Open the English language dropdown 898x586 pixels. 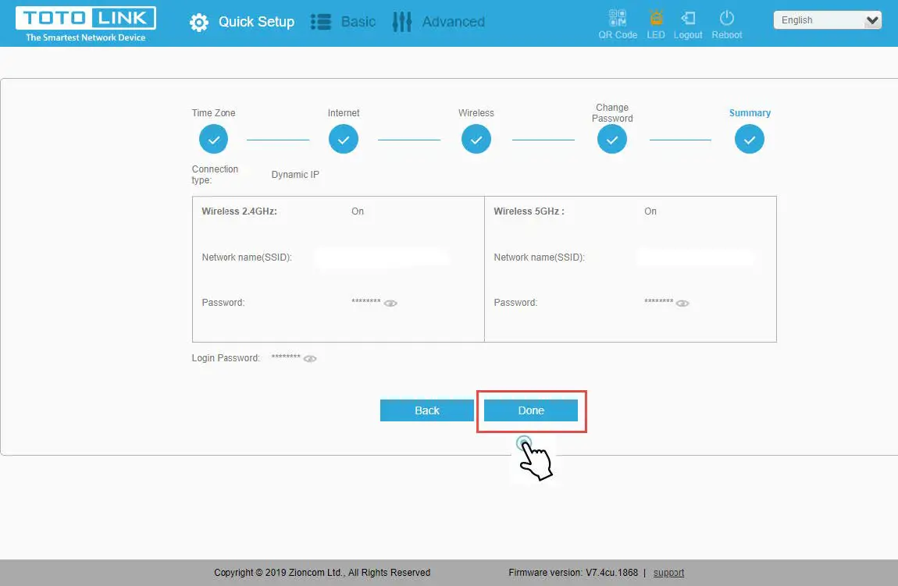pos(827,20)
